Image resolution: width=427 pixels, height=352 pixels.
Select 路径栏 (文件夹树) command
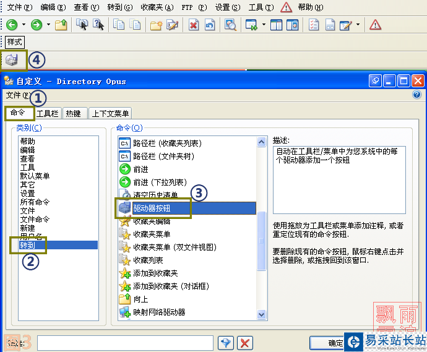pos(188,157)
